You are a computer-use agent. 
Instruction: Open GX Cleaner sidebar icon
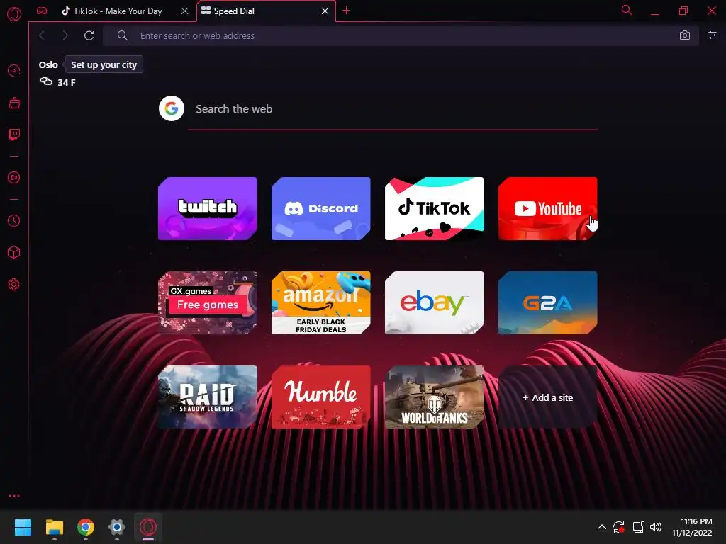pyautogui.click(x=14, y=103)
